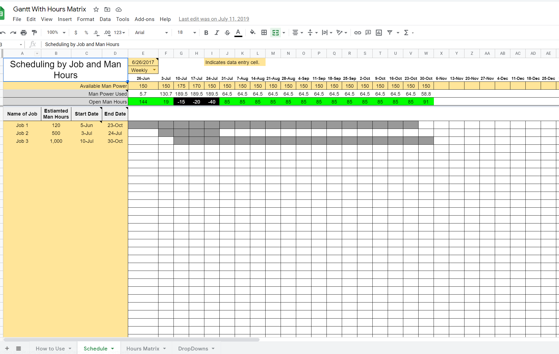Open the zoom level dropdown
Image resolution: width=559 pixels, height=354 pixels.
(55, 32)
